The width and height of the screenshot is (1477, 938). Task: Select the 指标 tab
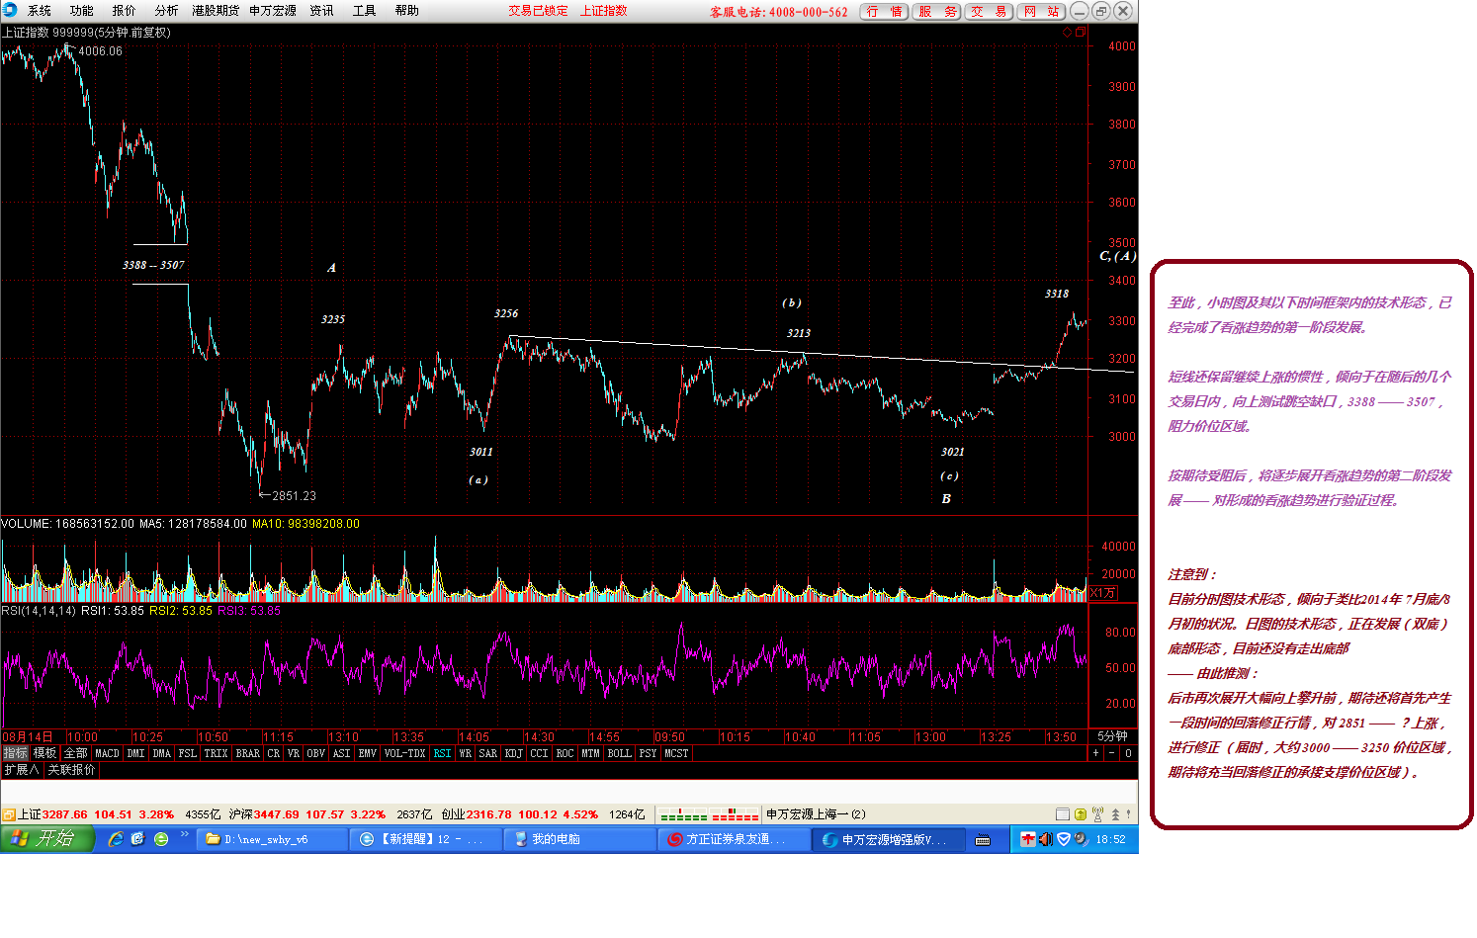tap(15, 753)
